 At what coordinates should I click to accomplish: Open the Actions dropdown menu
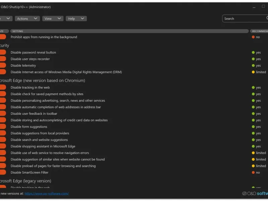tap(27, 18)
